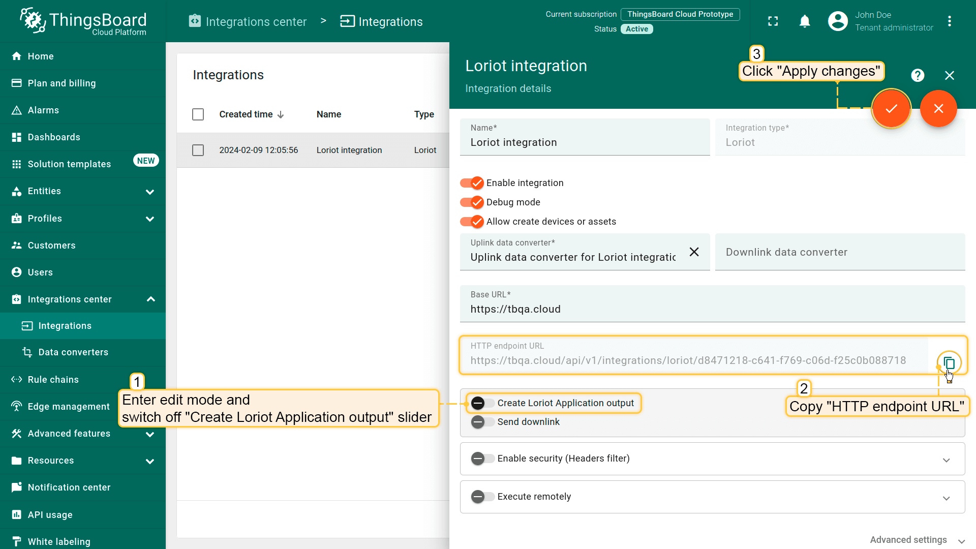Screen dimensions: 976x549
Task: Open notifications bell icon
Action: 805,21
